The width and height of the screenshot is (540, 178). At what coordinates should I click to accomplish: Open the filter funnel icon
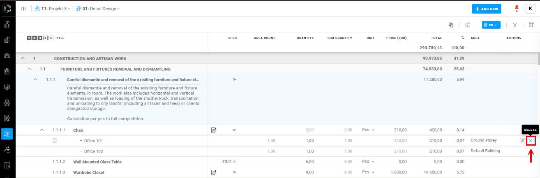coord(515,25)
